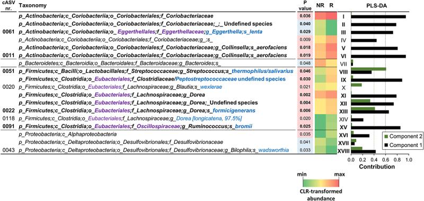The image size is (424, 201).
Task: Click the 'Taxonomy' column header
Action: coord(33,5)
